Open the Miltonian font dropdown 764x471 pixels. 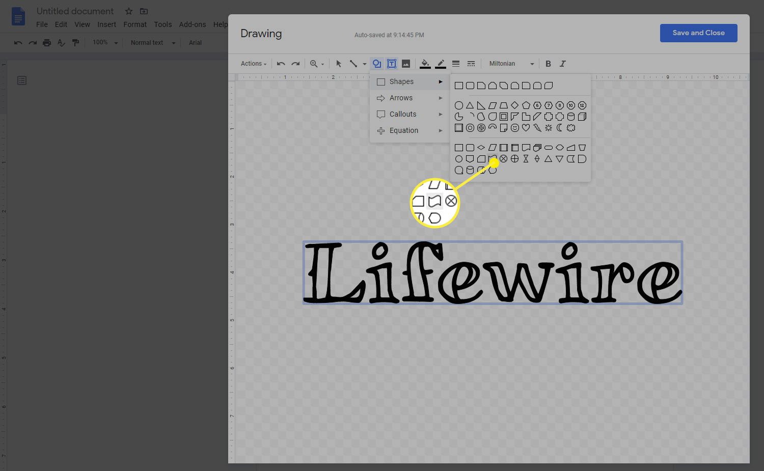(511, 64)
